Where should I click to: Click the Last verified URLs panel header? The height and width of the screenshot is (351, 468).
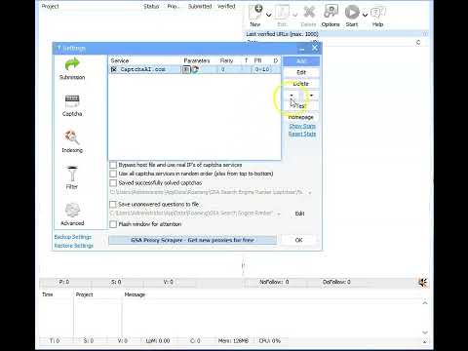point(335,34)
